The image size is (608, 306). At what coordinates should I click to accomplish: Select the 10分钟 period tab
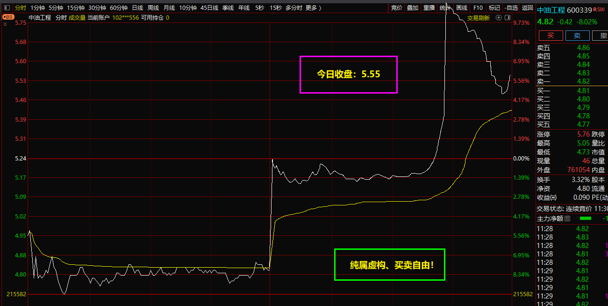pyautogui.click(x=188, y=8)
